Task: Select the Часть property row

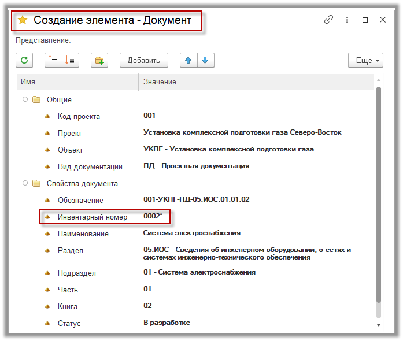Action: coord(195,290)
